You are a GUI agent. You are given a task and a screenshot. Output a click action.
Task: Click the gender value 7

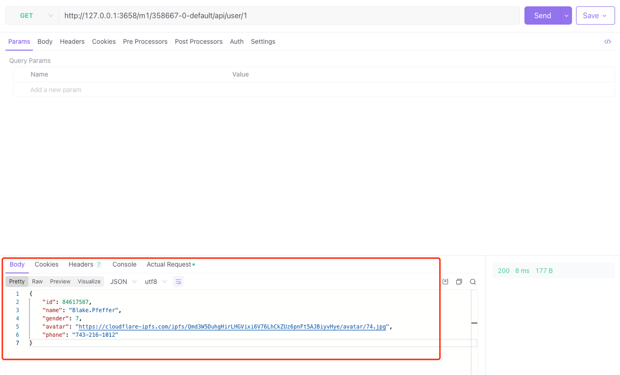tap(77, 318)
